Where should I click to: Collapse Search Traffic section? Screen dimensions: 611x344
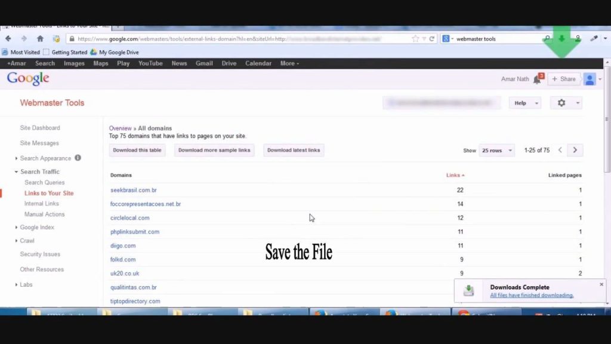click(16, 171)
